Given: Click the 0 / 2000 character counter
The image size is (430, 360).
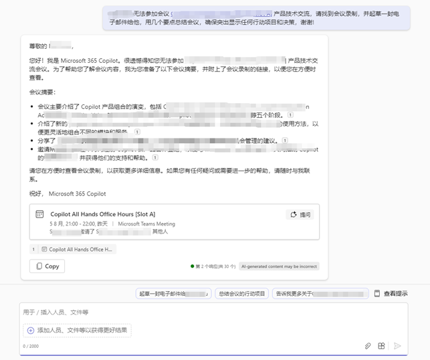Looking at the screenshot, I should pos(31,346).
